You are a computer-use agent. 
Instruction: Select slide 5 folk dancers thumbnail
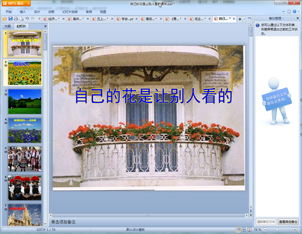[x=25, y=159]
